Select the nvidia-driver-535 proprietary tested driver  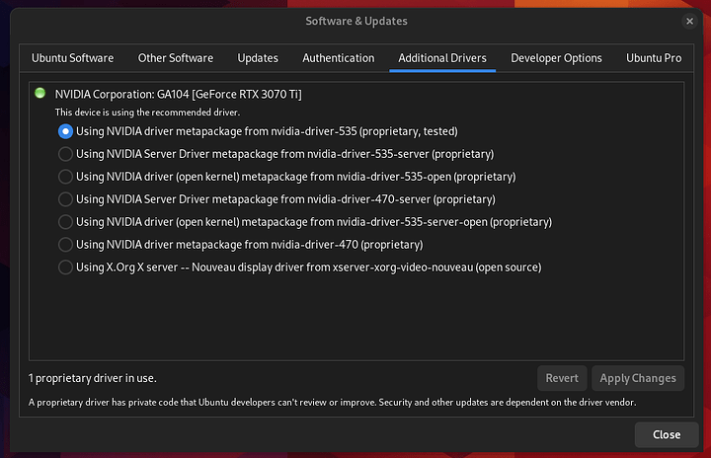66,130
